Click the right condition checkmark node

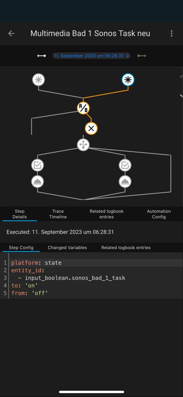(125, 165)
